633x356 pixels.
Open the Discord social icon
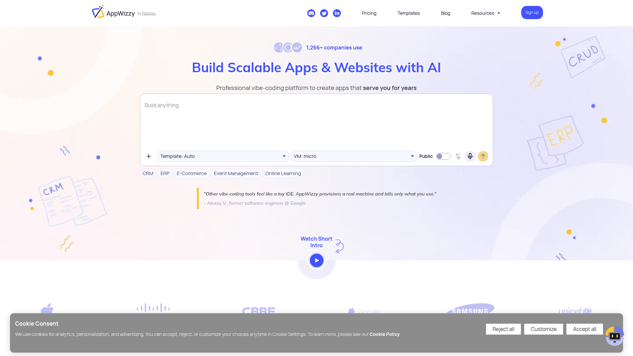(311, 13)
